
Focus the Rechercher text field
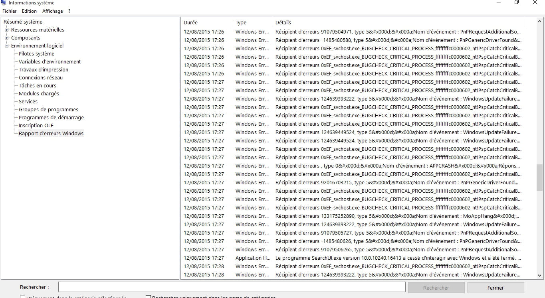232,287
